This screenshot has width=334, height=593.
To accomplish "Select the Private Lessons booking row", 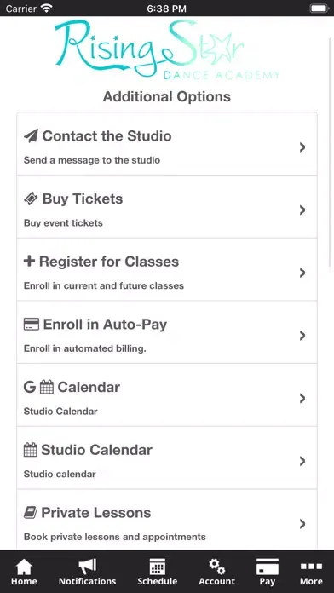I will click(167, 520).
